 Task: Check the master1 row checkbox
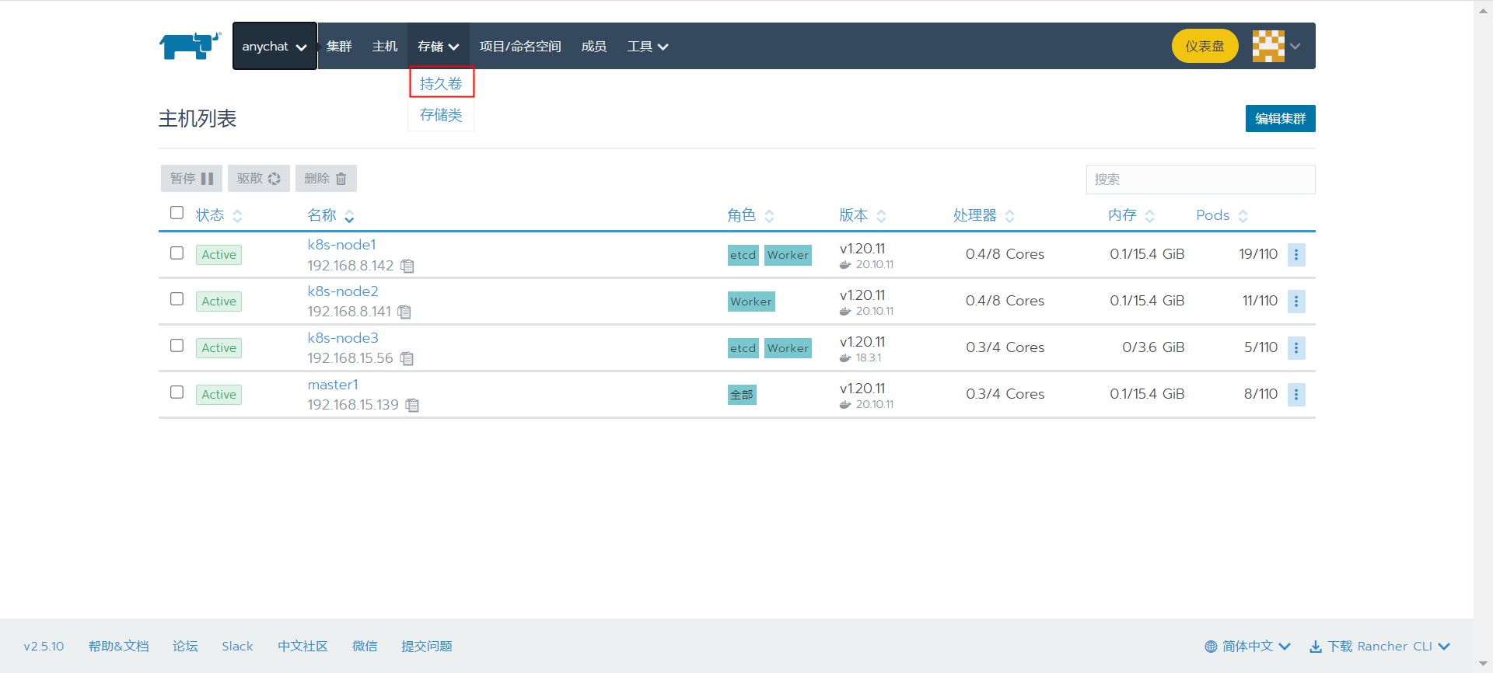pos(177,392)
